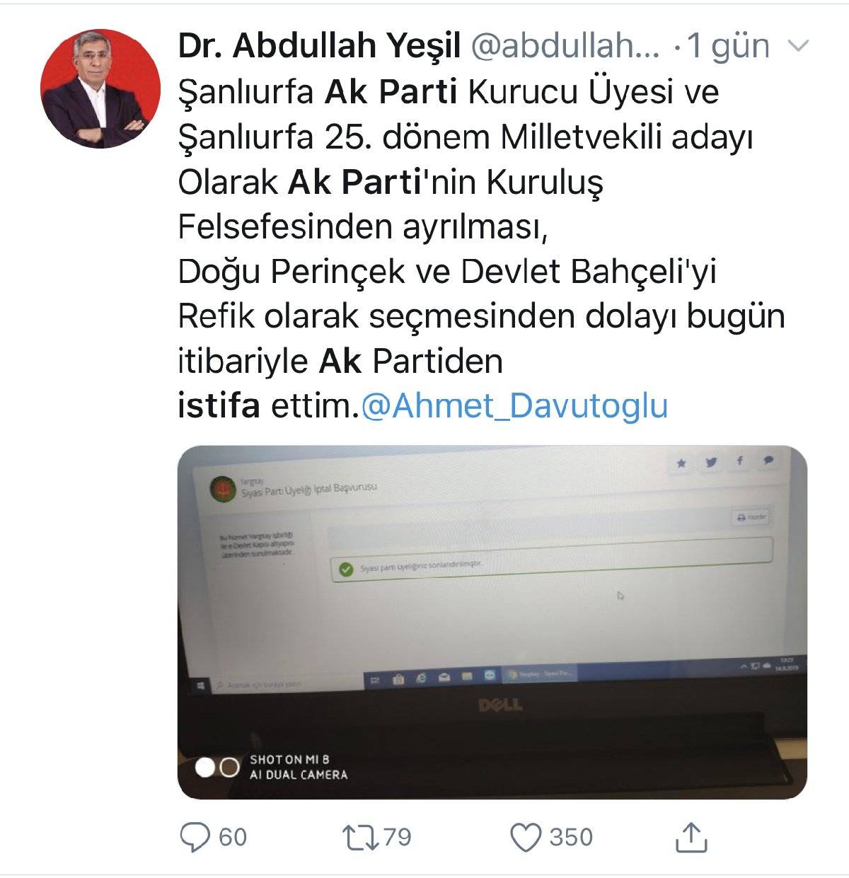Click the comment bubble icon in the photo
This screenshot has height=878, width=849.
click(x=768, y=461)
